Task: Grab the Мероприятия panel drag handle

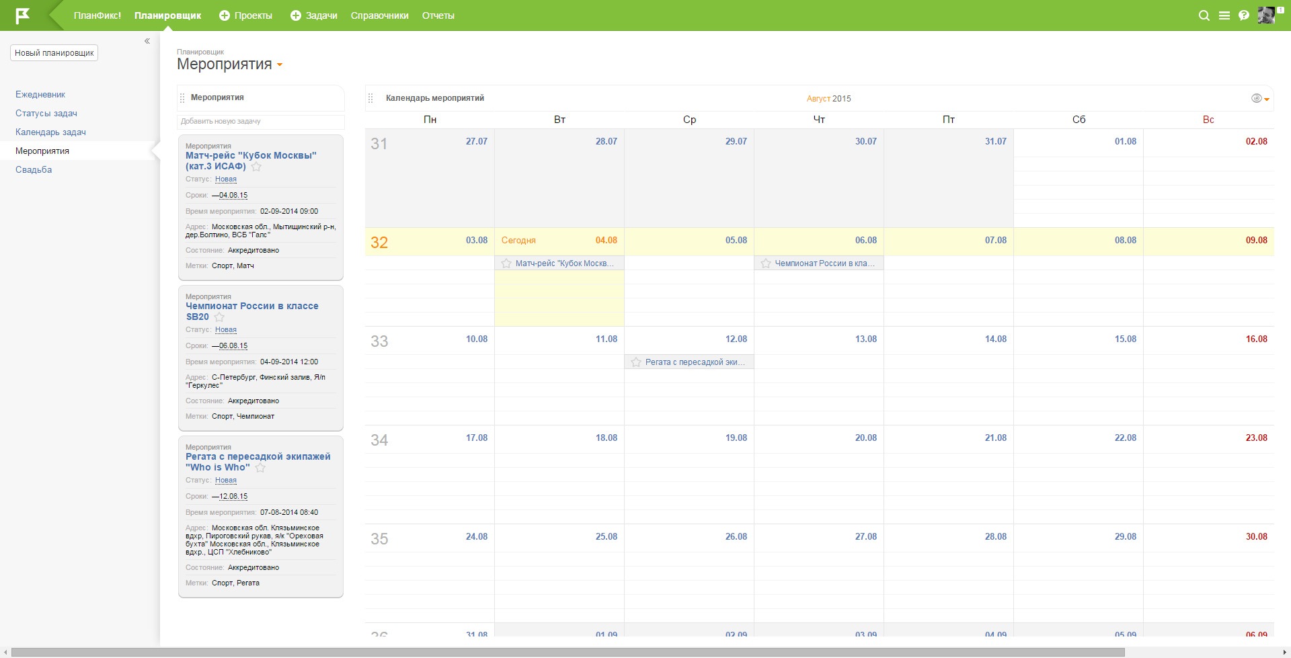Action: click(x=182, y=98)
